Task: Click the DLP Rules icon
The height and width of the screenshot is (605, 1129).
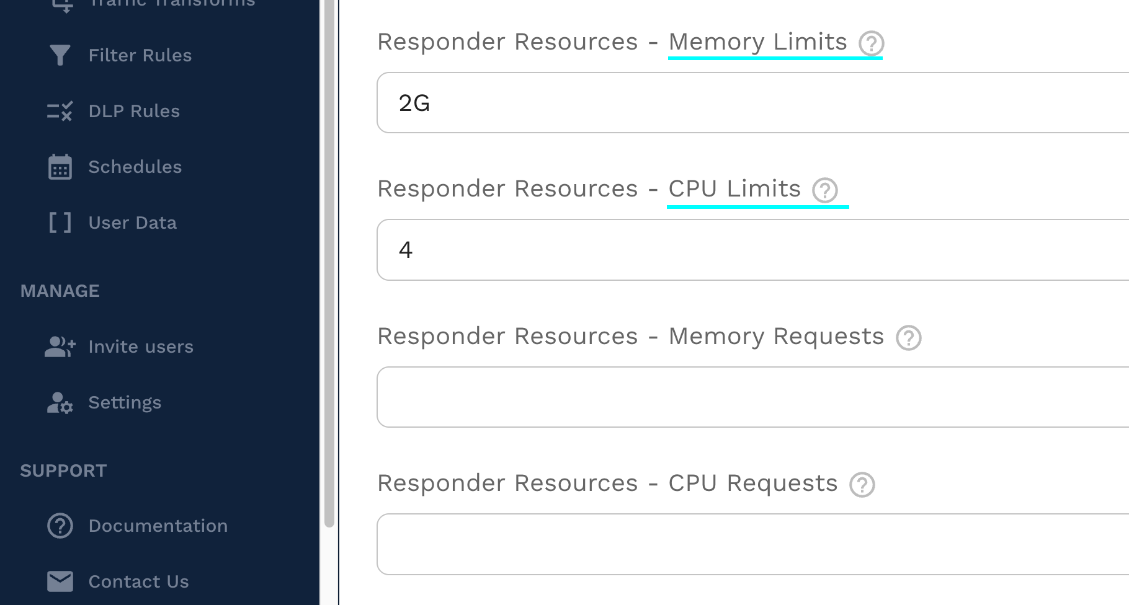Action: click(60, 111)
